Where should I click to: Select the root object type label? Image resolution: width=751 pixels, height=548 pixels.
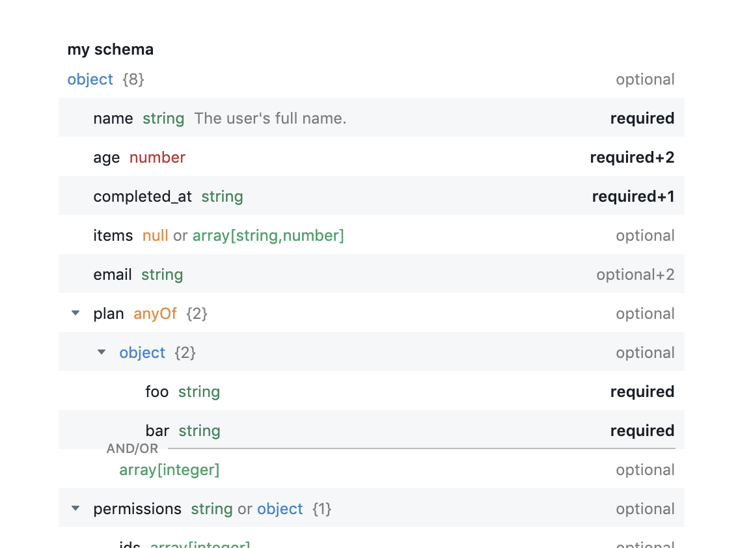(90, 79)
